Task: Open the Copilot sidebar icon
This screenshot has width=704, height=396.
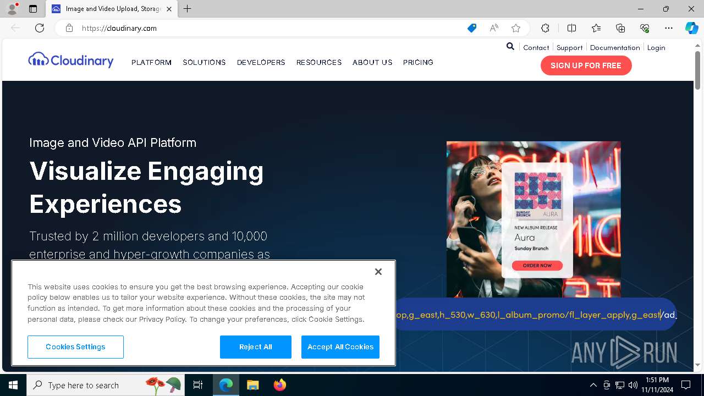Action: [x=692, y=28]
